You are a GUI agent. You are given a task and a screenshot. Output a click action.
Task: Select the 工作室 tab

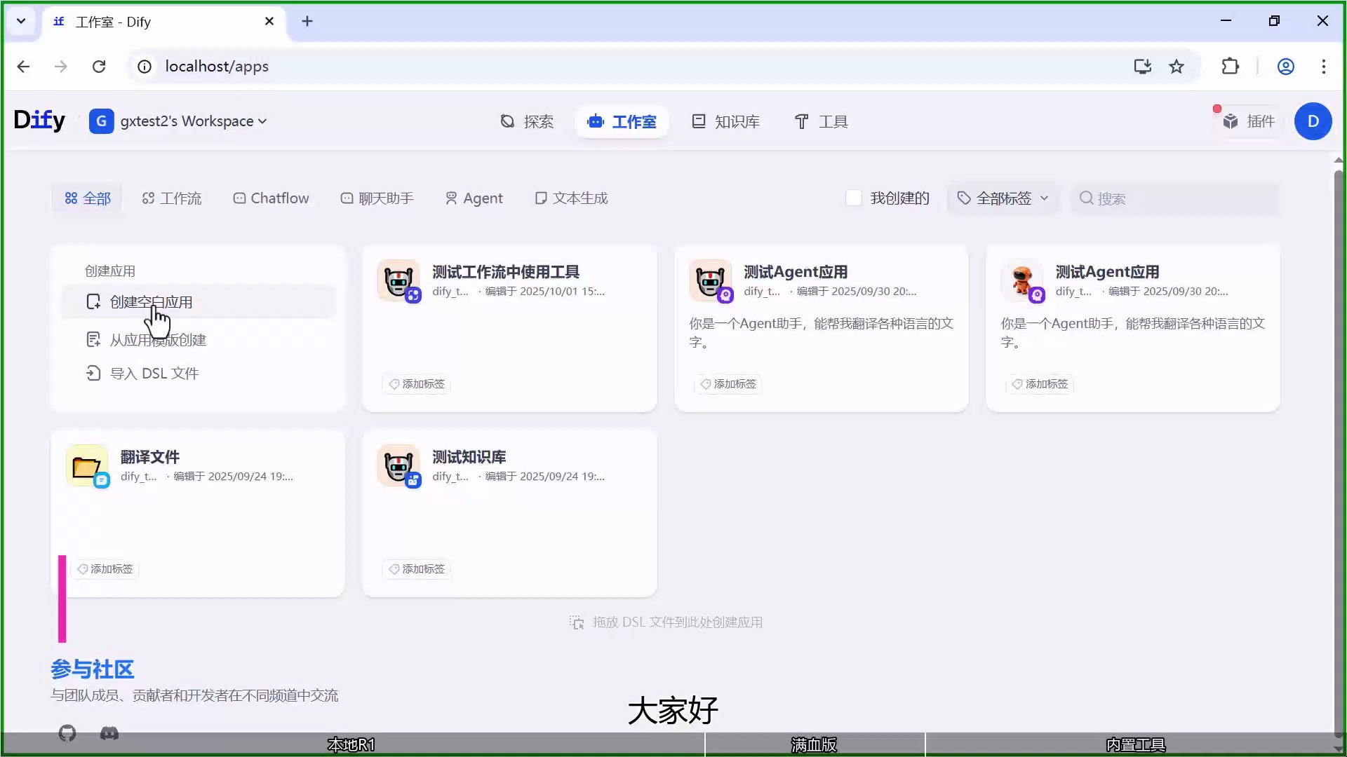[x=622, y=121]
